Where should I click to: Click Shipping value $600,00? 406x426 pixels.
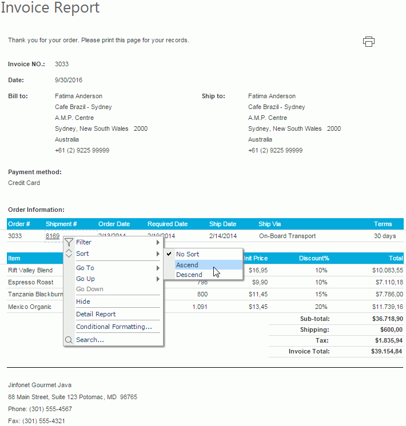pyautogui.click(x=391, y=329)
